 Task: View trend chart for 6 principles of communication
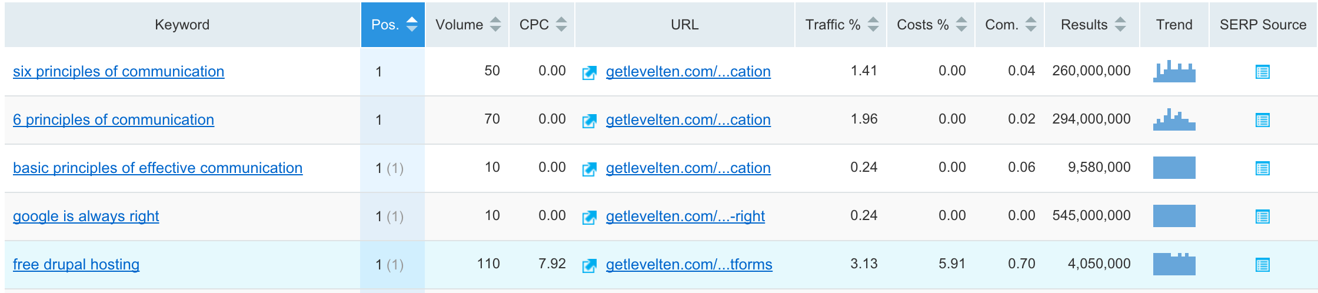pos(1174,119)
